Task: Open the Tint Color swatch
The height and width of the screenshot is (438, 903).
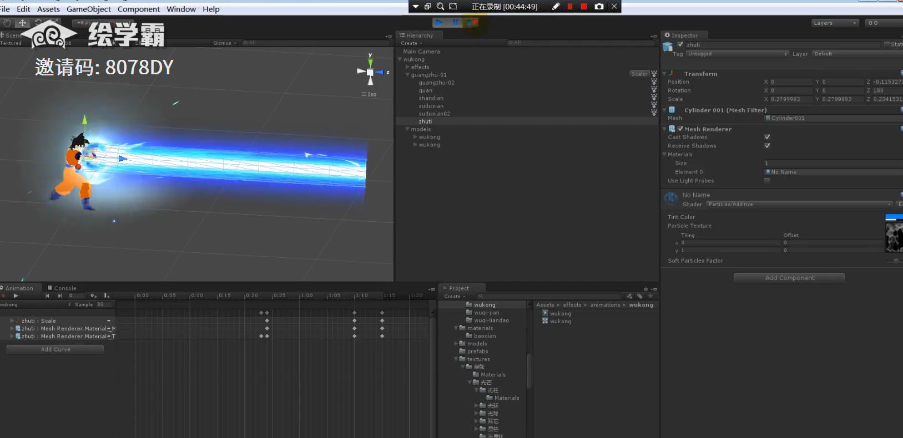Action: click(894, 217)
